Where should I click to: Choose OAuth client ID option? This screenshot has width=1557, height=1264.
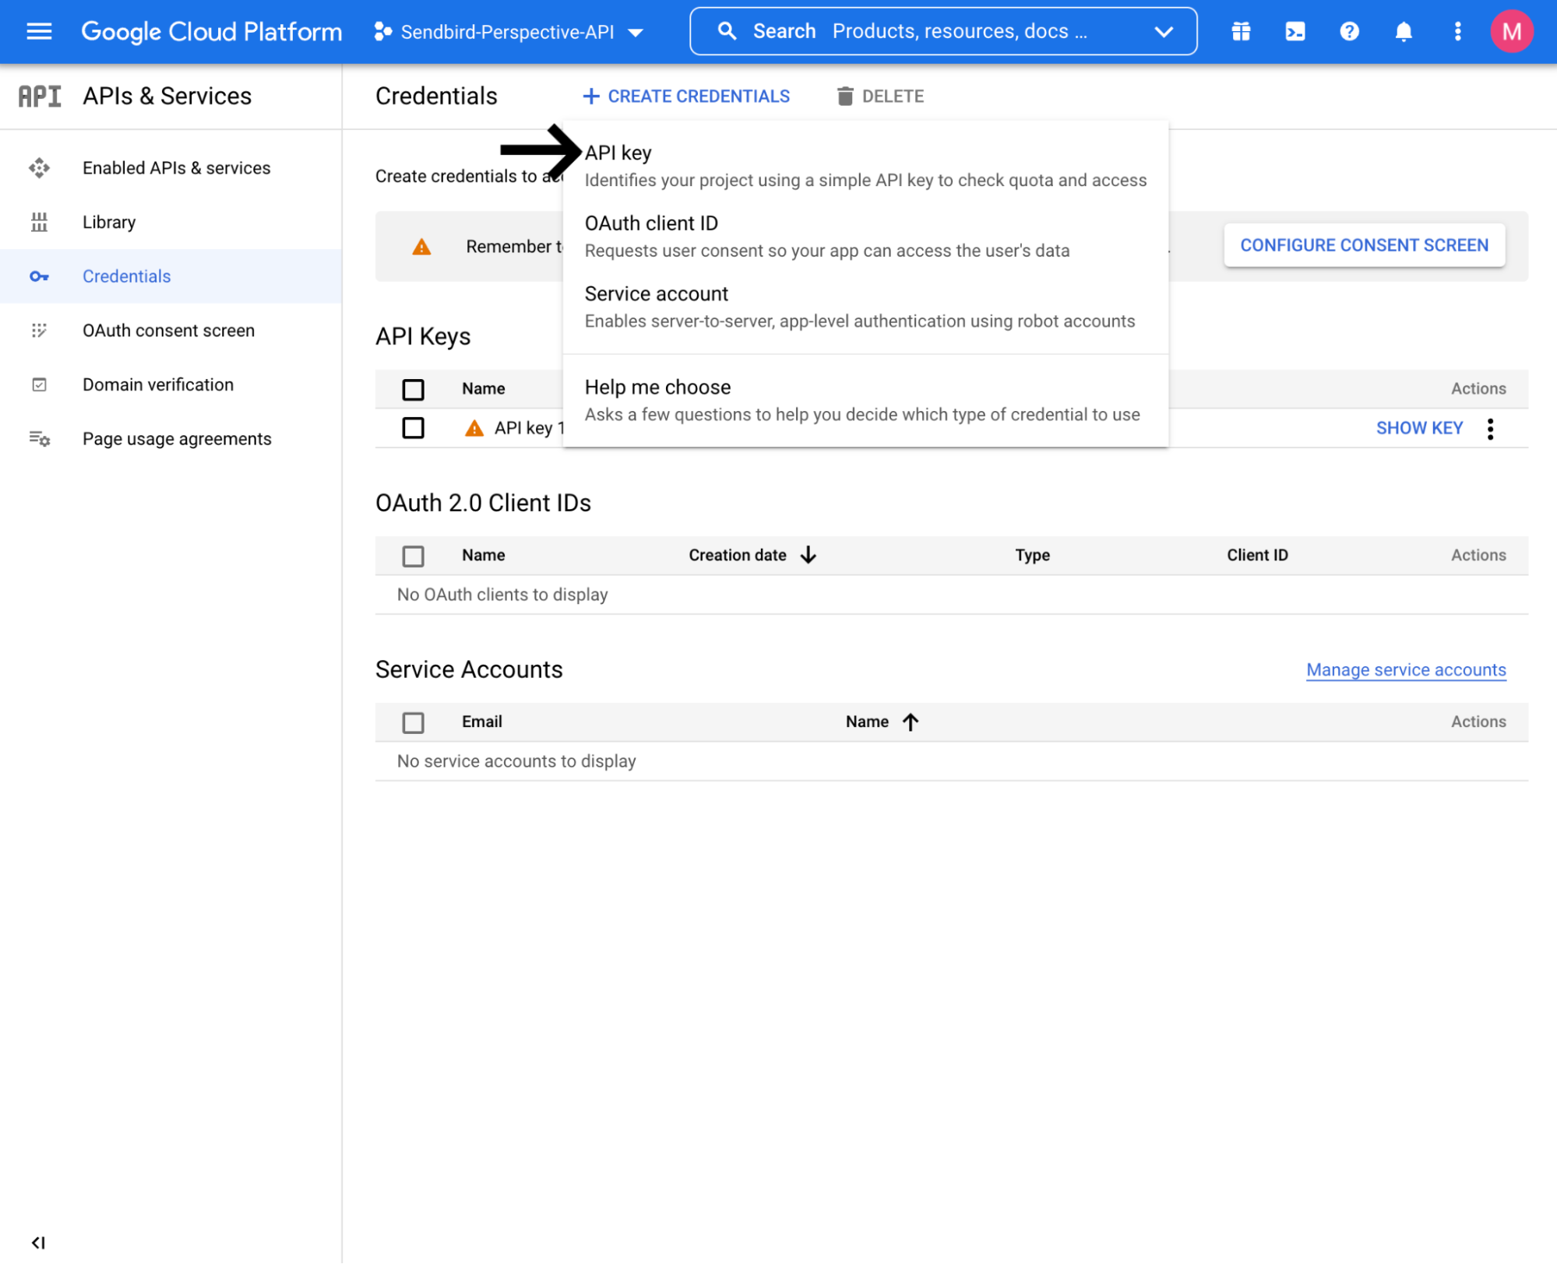[x=865, y=236]
